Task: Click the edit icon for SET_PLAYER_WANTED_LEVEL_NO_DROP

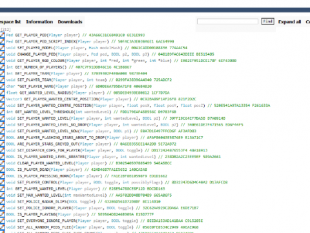Action: coord(2,124)
